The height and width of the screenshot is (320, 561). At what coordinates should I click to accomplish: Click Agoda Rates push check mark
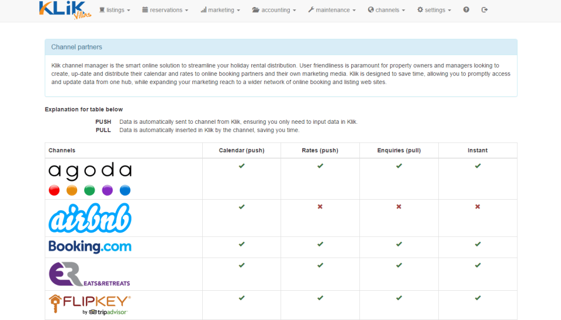320,165
